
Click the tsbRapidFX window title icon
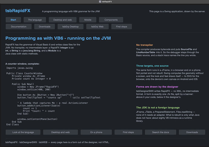[x=100, y=2]
